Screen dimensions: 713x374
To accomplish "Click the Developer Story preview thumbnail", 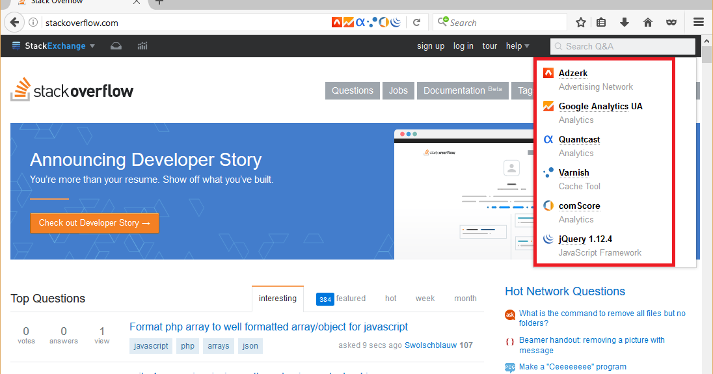I will 464,194.
